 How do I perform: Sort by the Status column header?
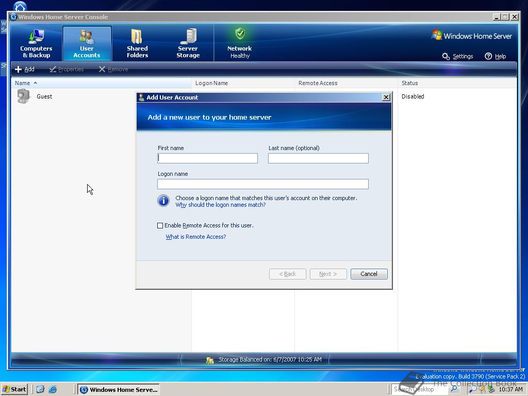click(457, 83)
